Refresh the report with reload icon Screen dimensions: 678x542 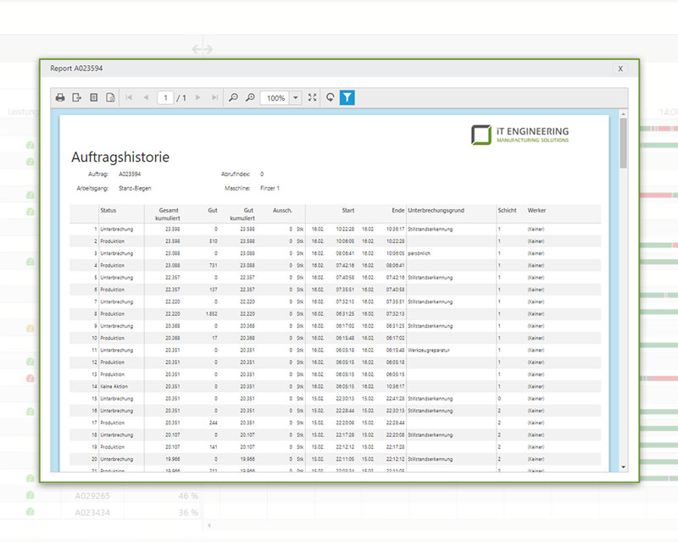tap(330, 98)
